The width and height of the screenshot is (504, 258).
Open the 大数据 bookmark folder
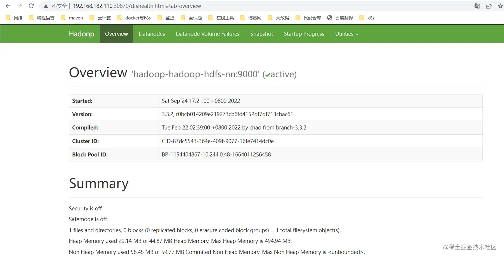(278, 18)
